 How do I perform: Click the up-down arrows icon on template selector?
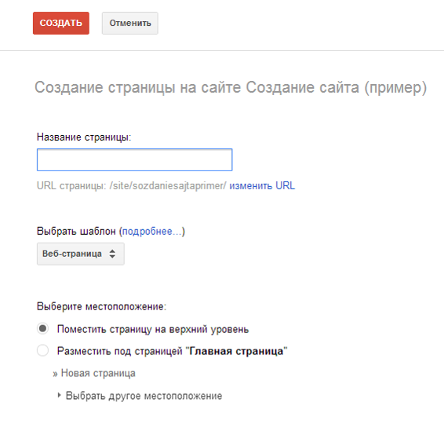click(x=112, y=254)
